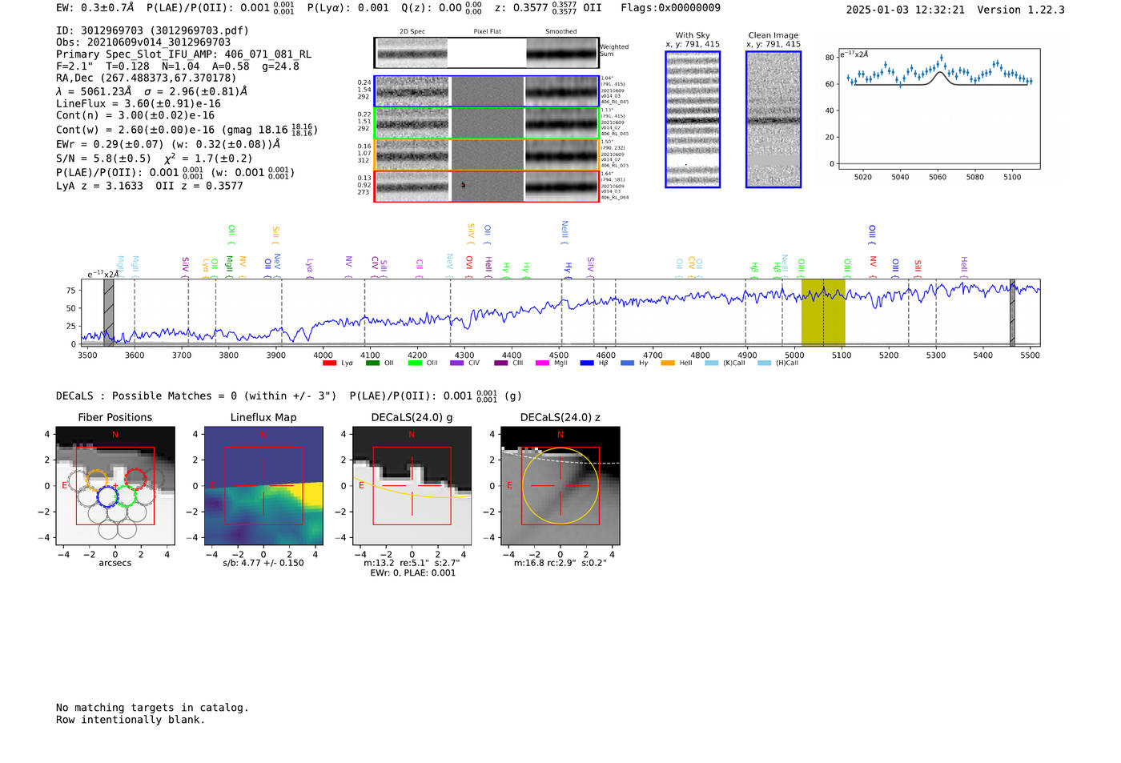Click the orange fiber circle in Fiber Positions
The width and height of the screenshot is (1121, 763).
point(96,480)
